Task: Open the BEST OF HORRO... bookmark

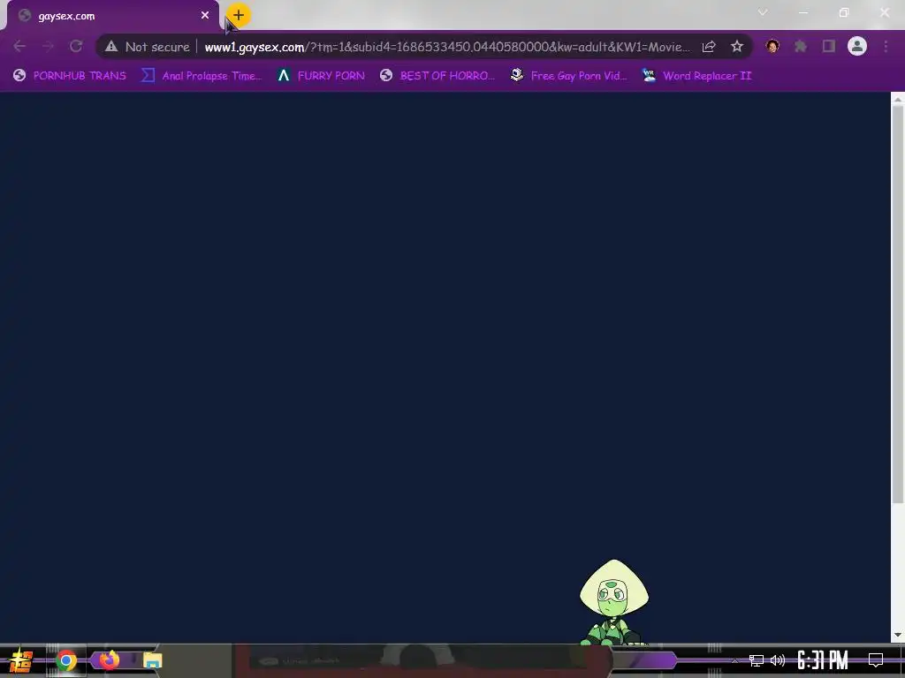Action: tap(437, 76)
